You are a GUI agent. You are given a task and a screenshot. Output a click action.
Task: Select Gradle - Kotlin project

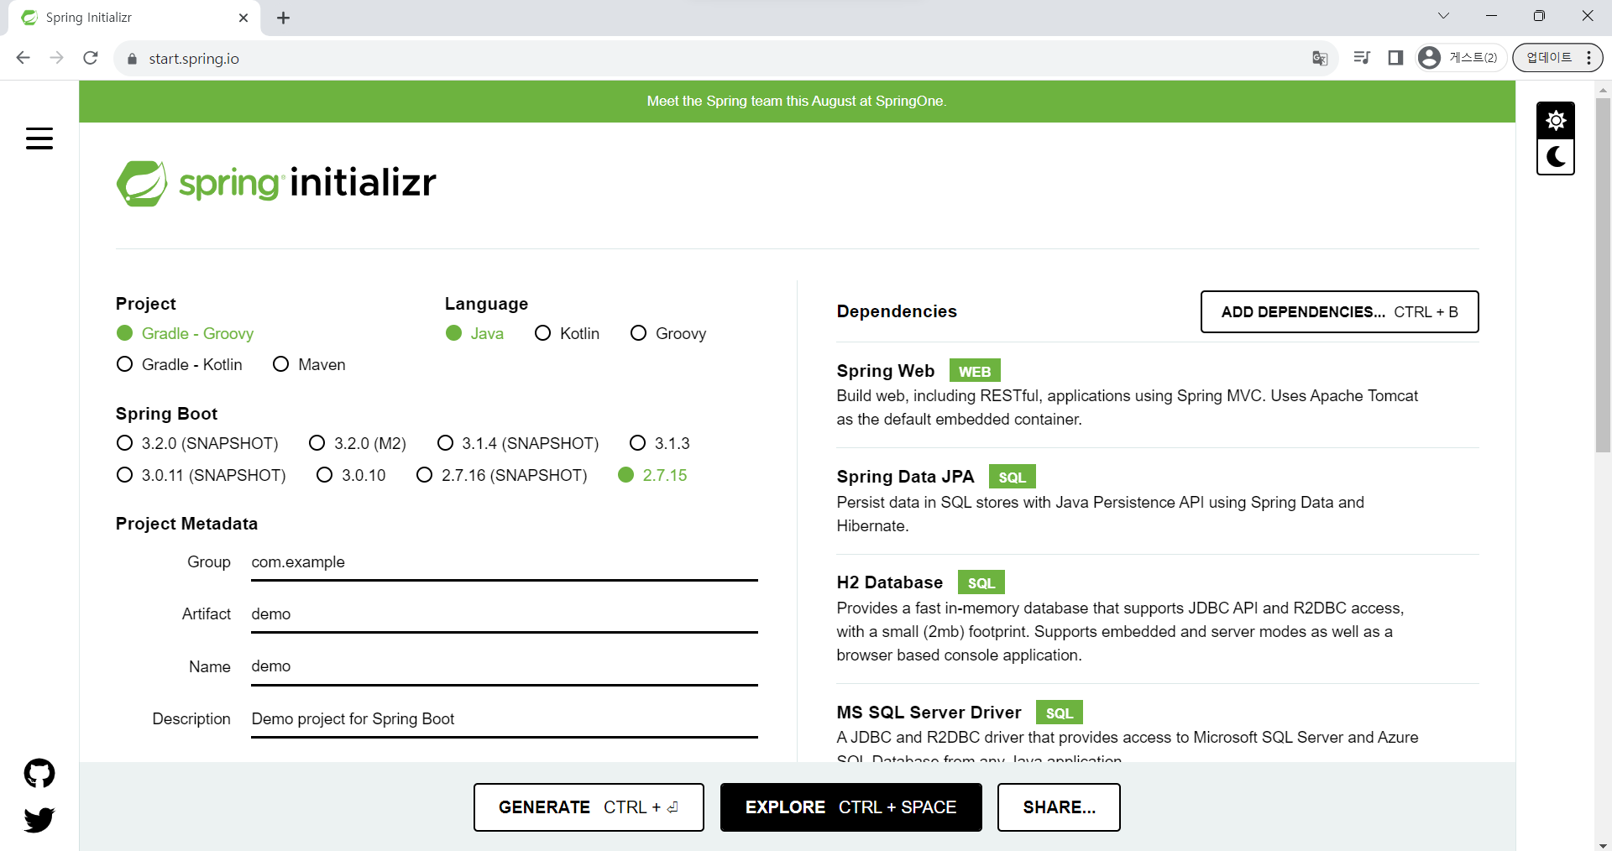click(179, 364)
